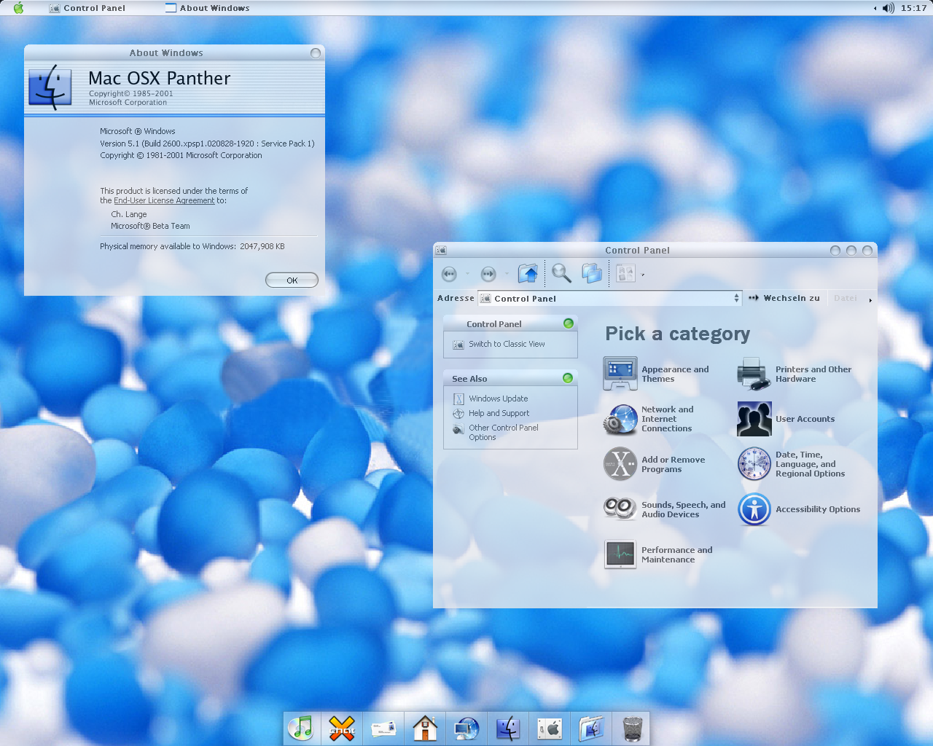Open the Trash in the dock
Image resolution: width=933 pixels, height=746 pixels.
coord(632,727)
